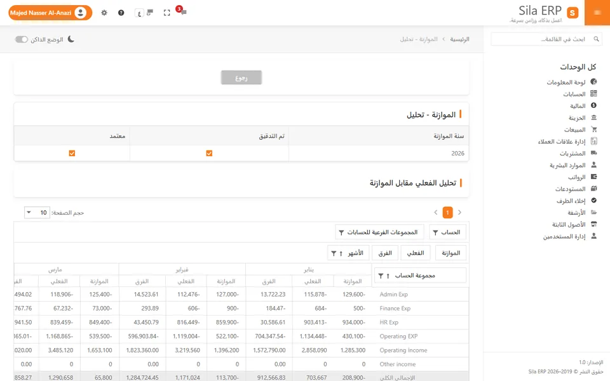This screenshot has height=381, width=610.
Task: Click the human resources icon (الموارد البشرية)
Action: tap(593, 165)
